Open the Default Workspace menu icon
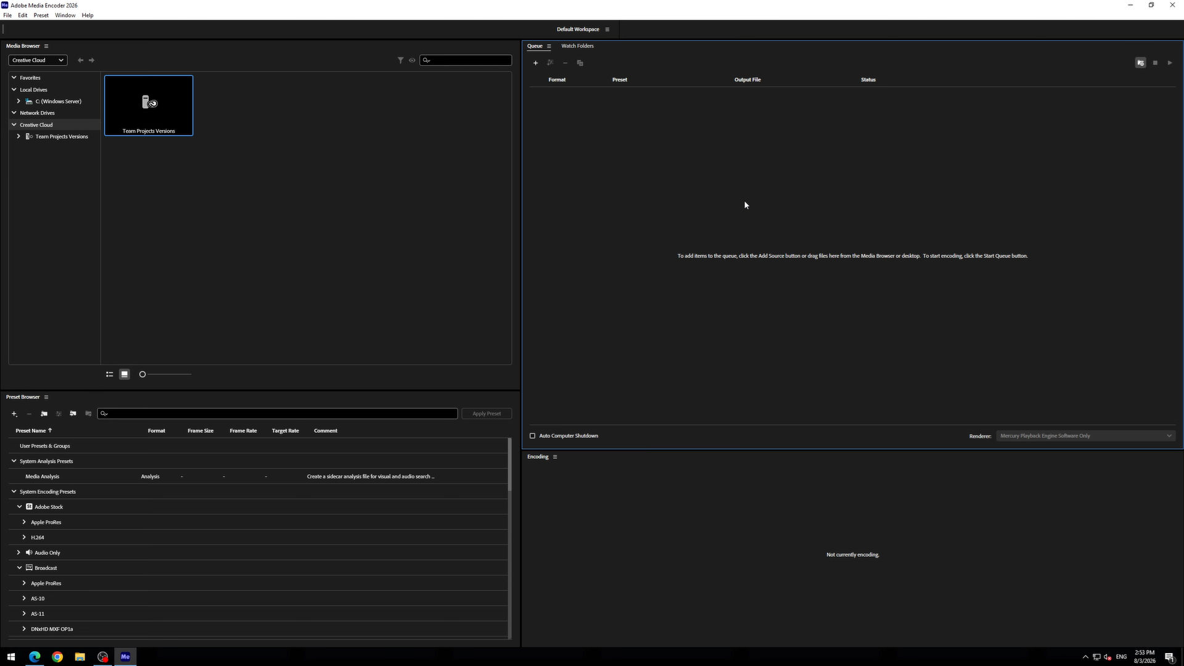1184x666 pixels. [607, 30]
